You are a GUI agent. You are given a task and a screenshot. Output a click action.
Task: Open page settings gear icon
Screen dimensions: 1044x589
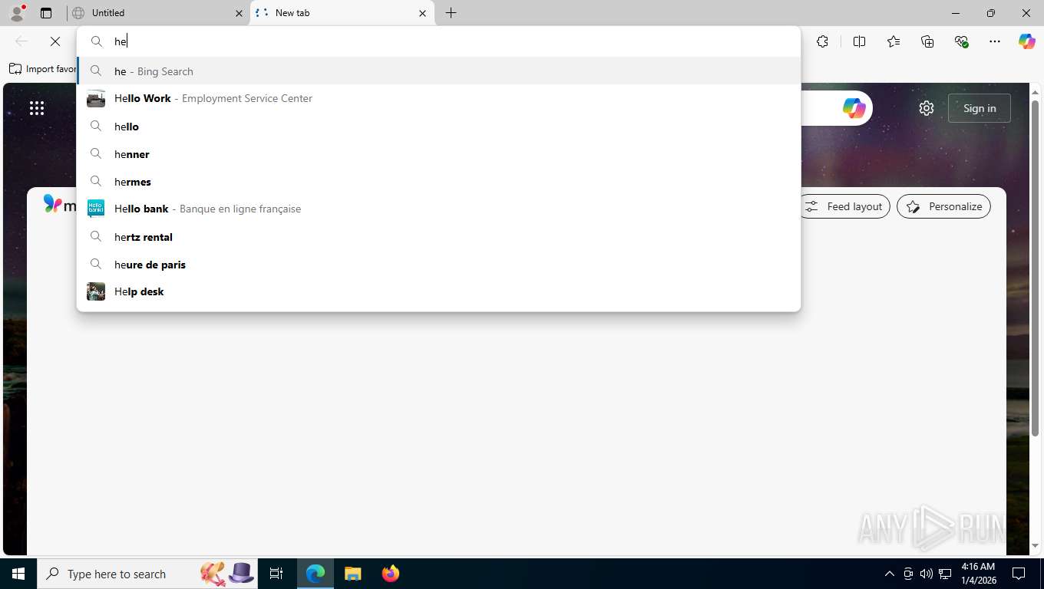[927, 108]
